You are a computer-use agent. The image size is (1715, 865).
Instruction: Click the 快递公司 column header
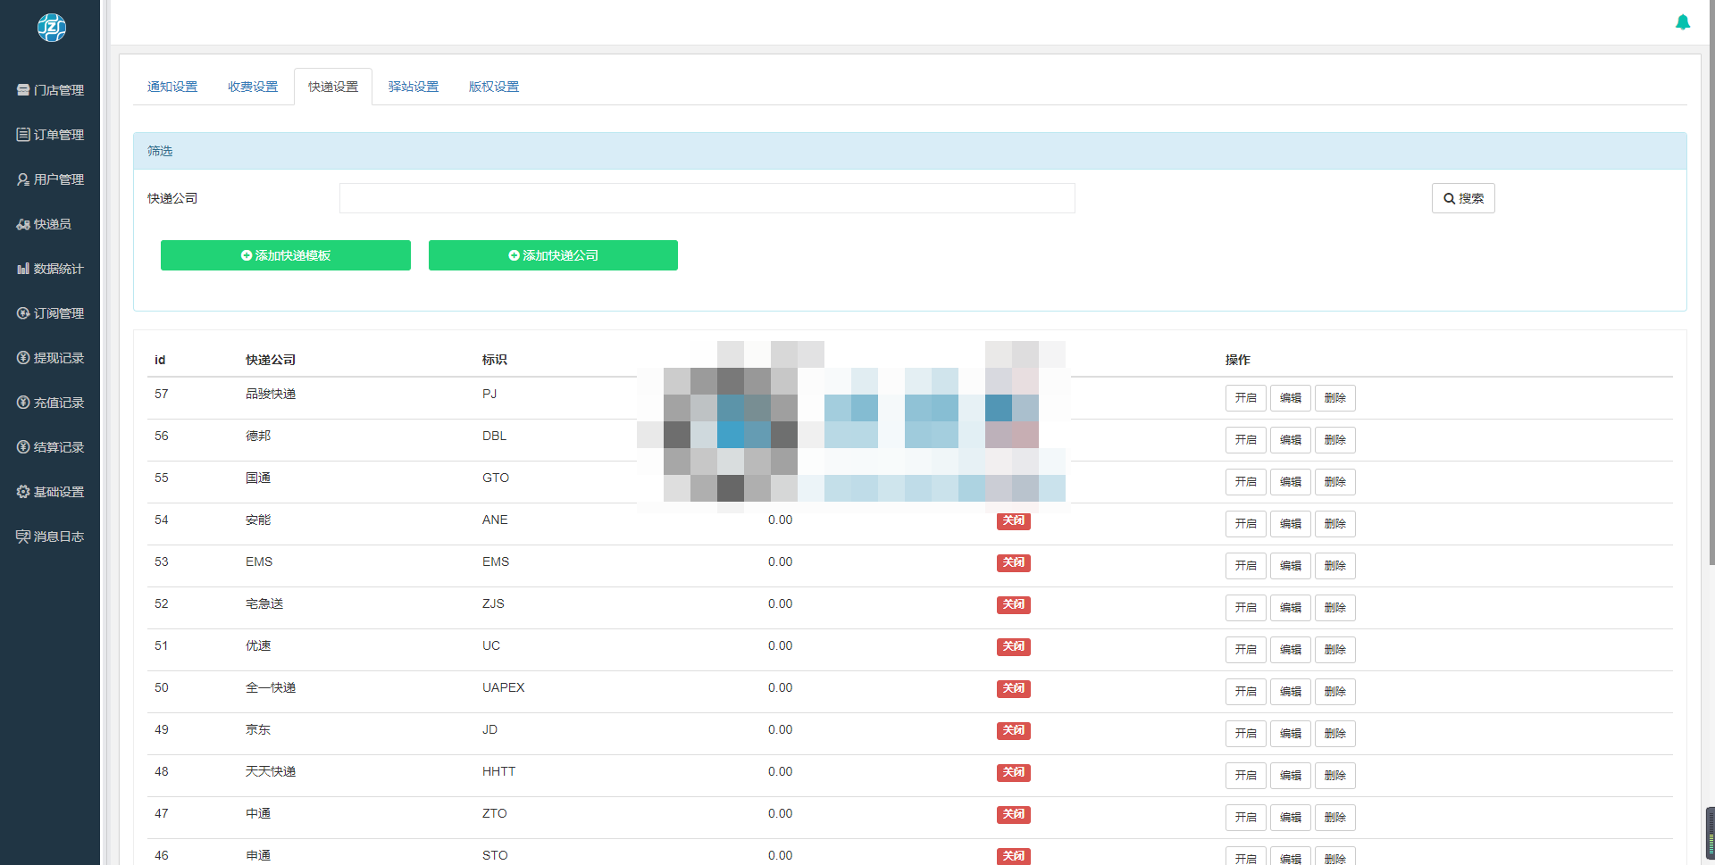point(271,360)
